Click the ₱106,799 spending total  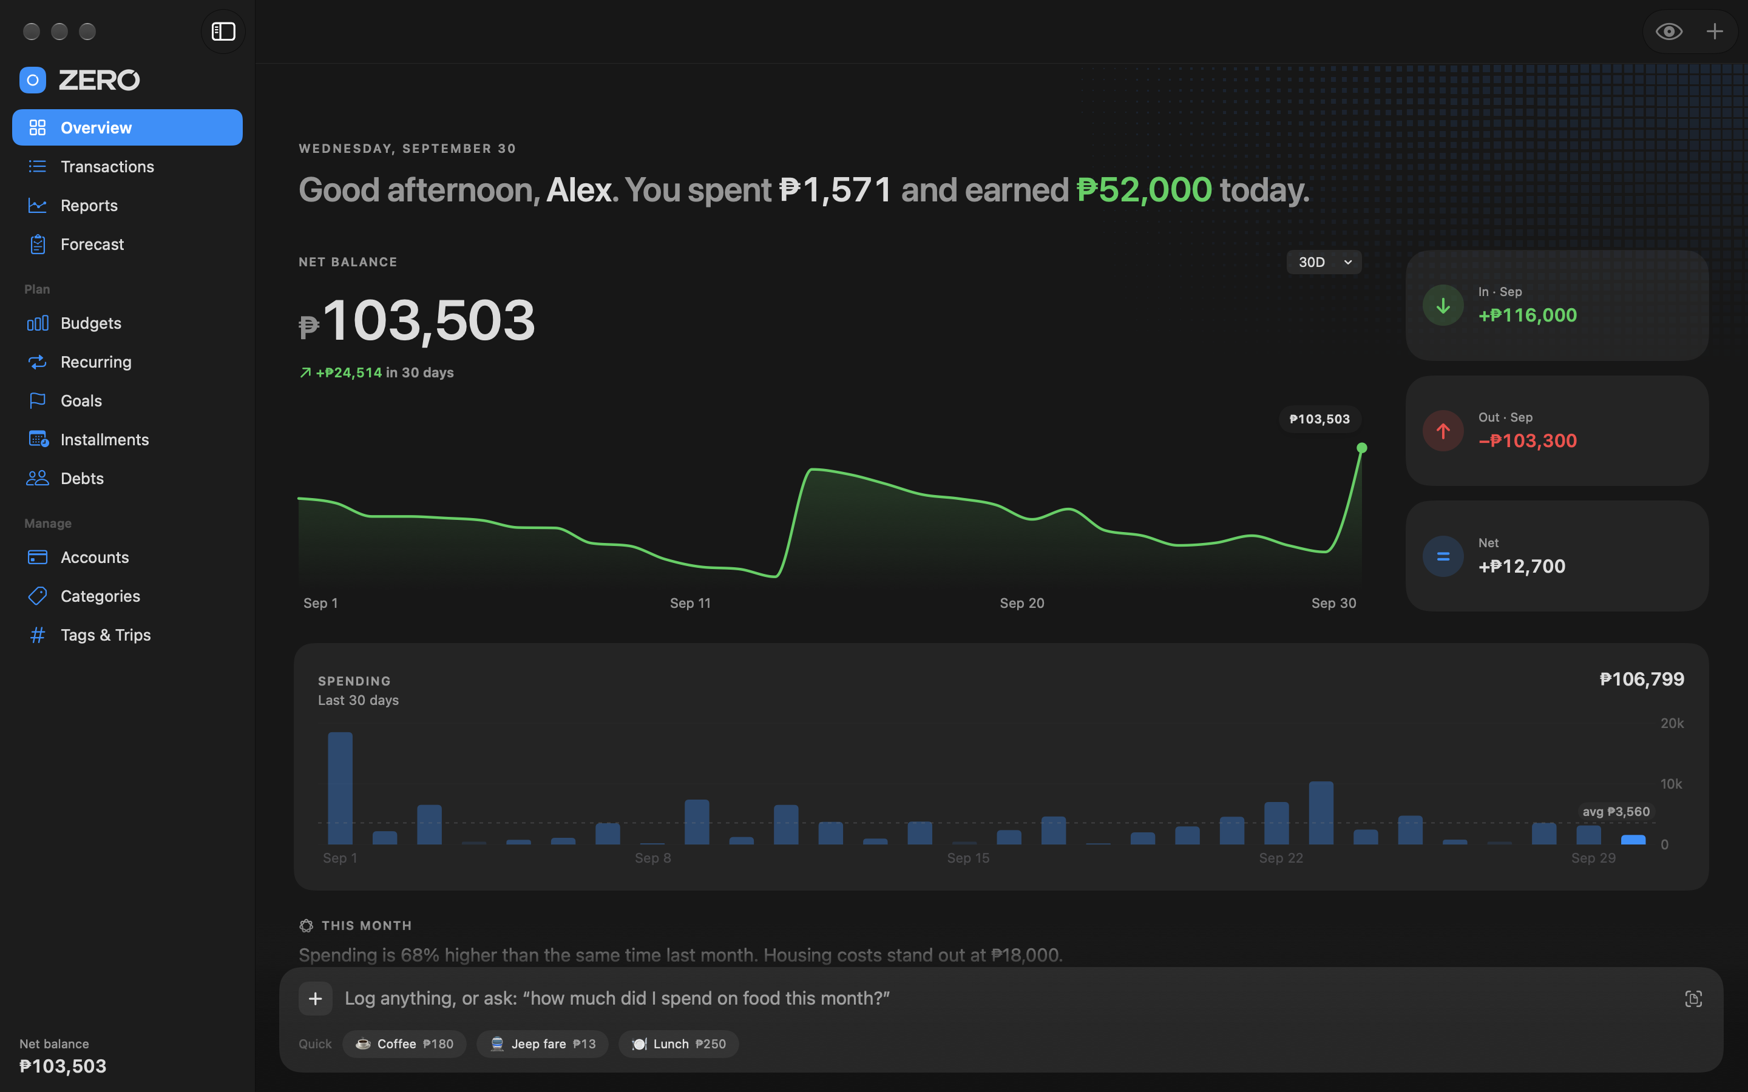[x=1641, y=679]
